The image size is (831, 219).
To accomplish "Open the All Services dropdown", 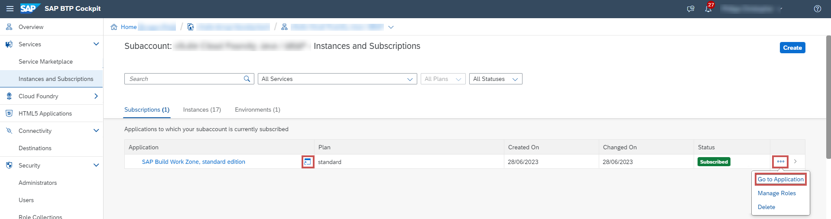I will [337, 79].
